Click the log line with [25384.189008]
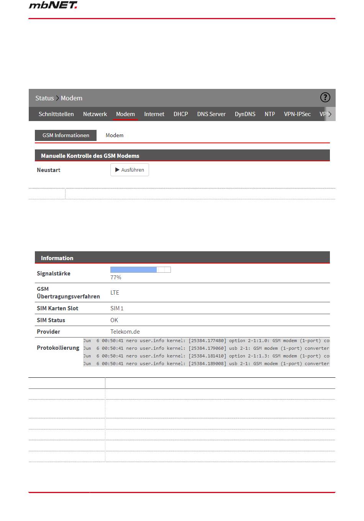This screenshot has height=521, width=364. pos(207,364)
